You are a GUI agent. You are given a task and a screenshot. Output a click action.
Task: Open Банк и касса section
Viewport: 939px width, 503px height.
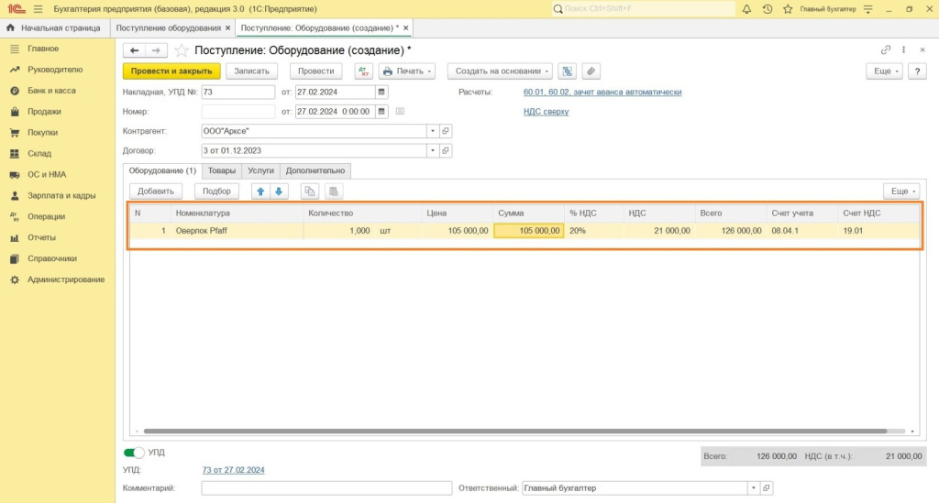click(x=51, y=91)
